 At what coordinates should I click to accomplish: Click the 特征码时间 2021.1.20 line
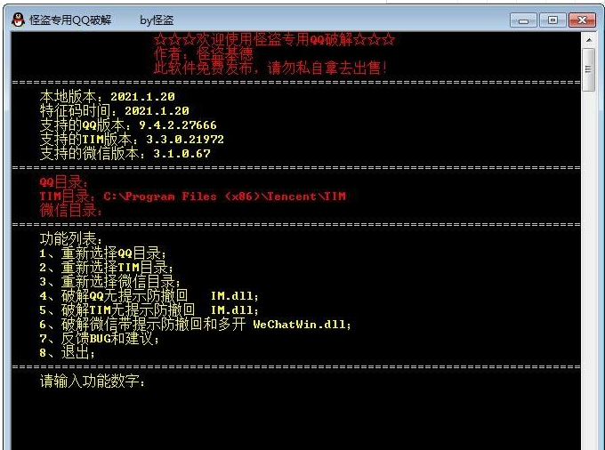[115, 110]
